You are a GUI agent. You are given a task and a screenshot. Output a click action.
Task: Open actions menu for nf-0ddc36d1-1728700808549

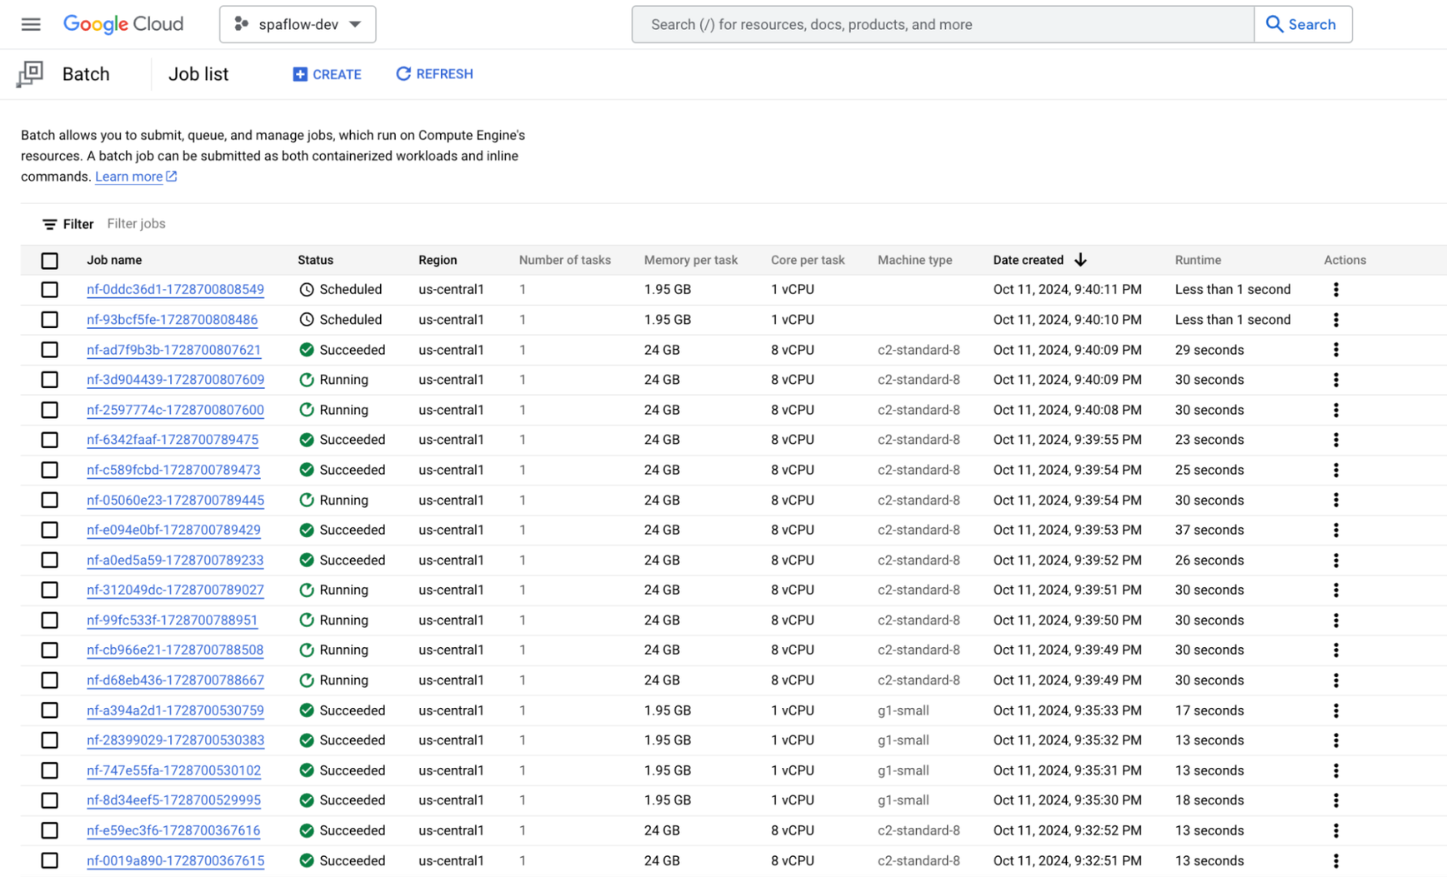point(1336,290)
